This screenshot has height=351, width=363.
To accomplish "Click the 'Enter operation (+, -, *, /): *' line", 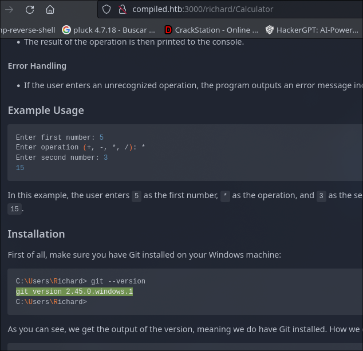I will [x=81, y=147].
